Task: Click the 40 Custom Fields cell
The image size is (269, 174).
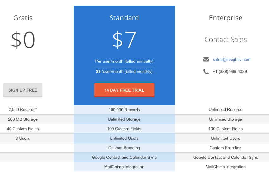Action: [23, 129]
